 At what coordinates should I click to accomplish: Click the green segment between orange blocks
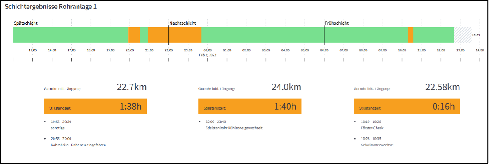coord(144,35)
